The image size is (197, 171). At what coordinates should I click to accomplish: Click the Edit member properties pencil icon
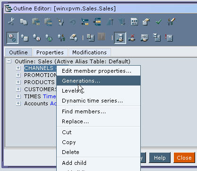coord(146,22)
